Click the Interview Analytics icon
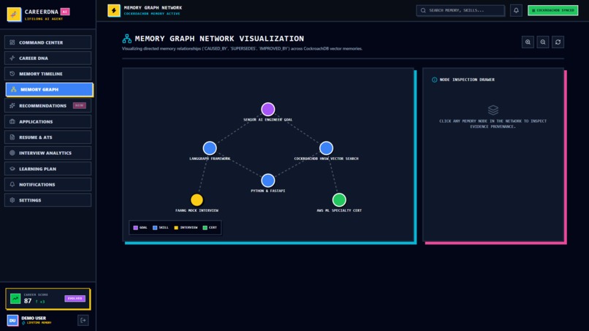The width and height of the screenshot is (589, 331). point(12,153)
